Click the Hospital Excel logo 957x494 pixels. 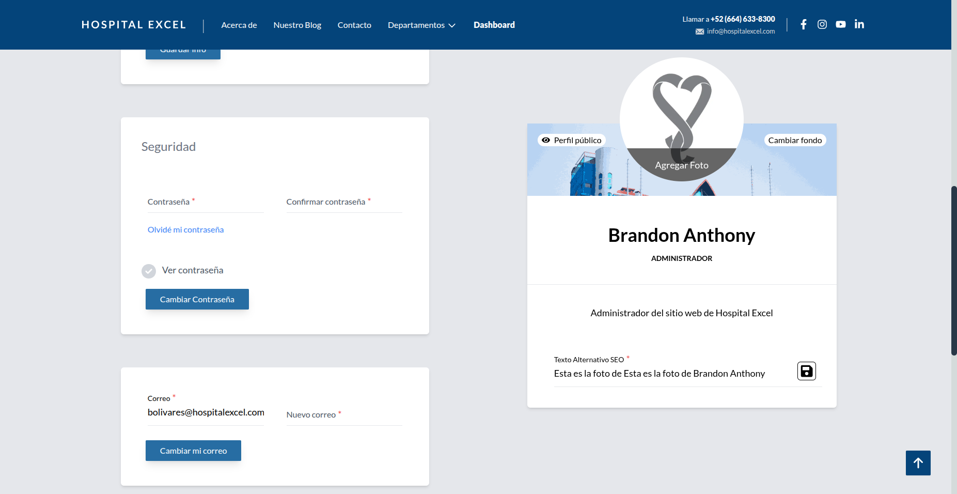click(x=134, y=25)
